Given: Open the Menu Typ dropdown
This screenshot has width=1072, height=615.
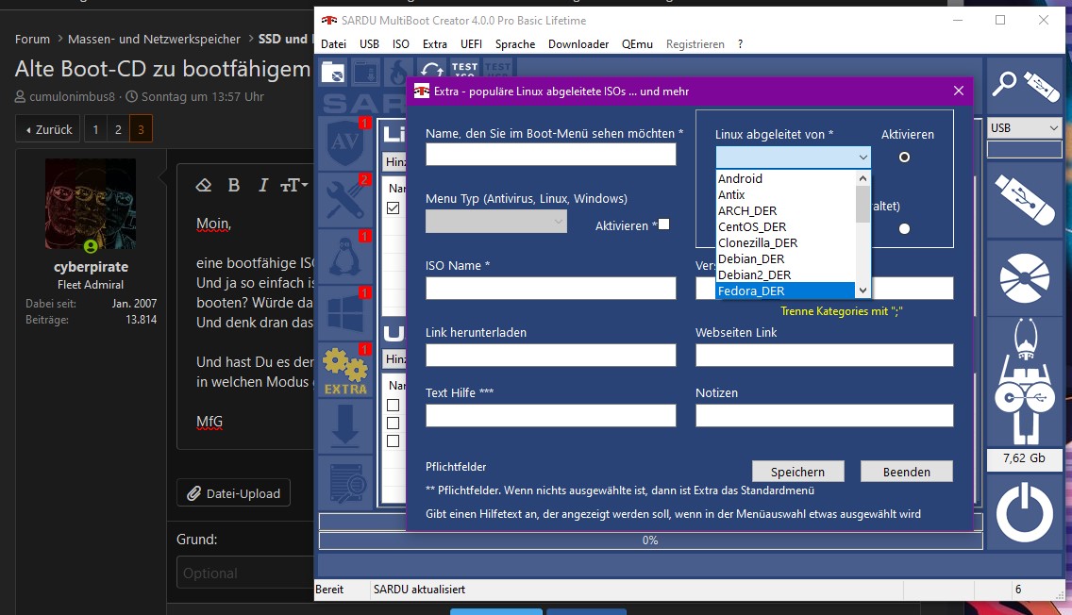Looking at the screenshot, I should pos(495,222).
